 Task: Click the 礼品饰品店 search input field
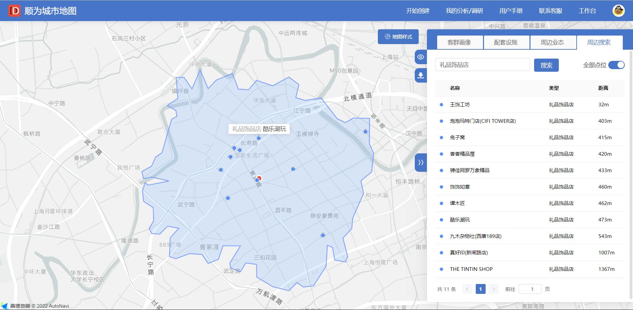(482, 65)
